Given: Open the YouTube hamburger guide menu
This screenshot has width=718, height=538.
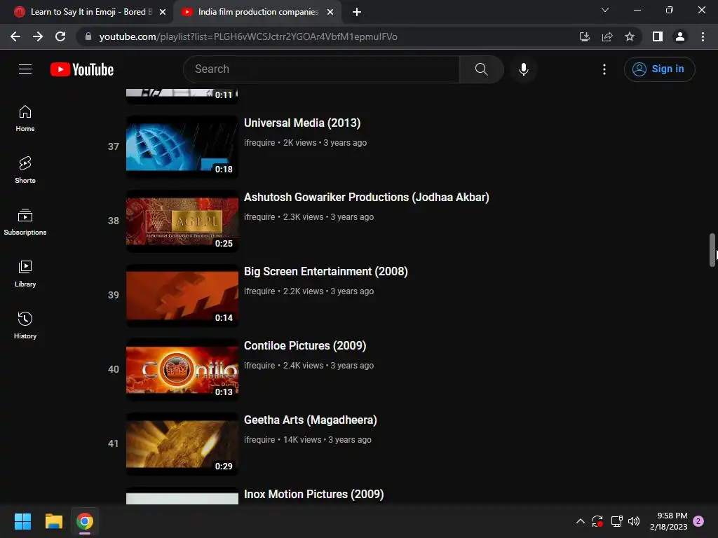Looking at the screenshot, I should pyautogui.click(x=25, y=69).
